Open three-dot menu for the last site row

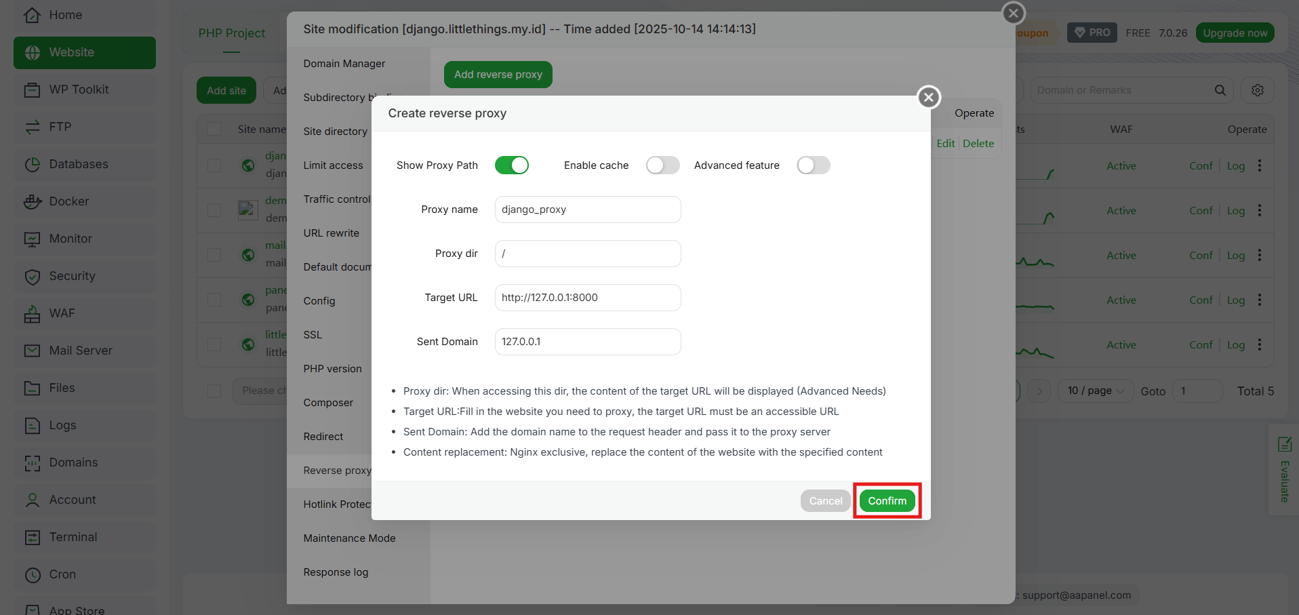click(x=1260, y=344)
